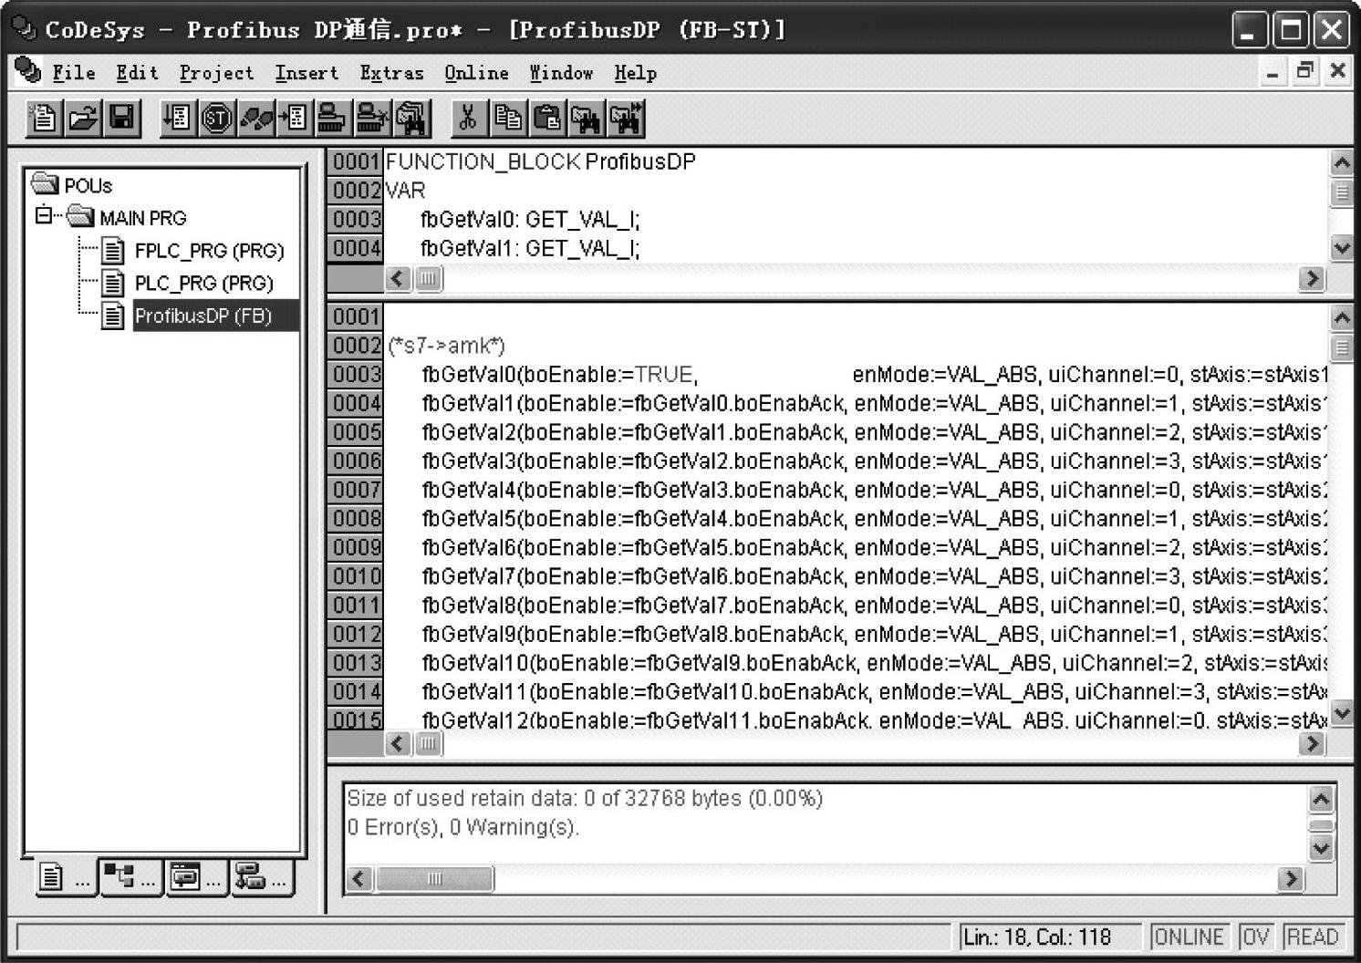Click the arrow-and-list debug toolbar icon
Screen dimensions: 1361x963
tap(294, 119)
